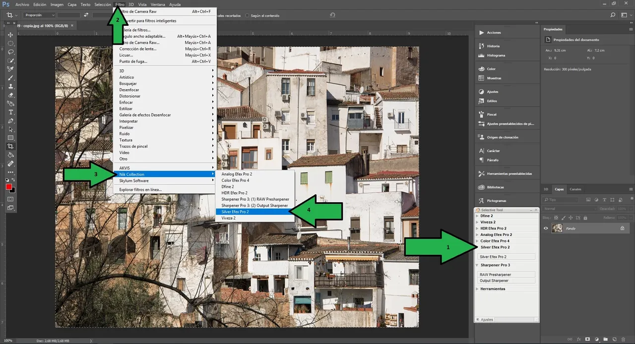Choose Silver Efex Pro 2 from submenu
Screen dimensions: 635x344
(x=255, y=212)
